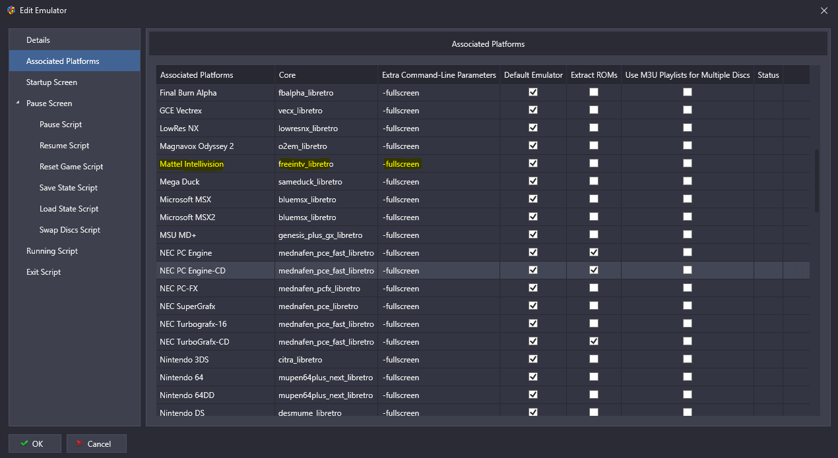Open the Details section

click(x=75, y=40)
